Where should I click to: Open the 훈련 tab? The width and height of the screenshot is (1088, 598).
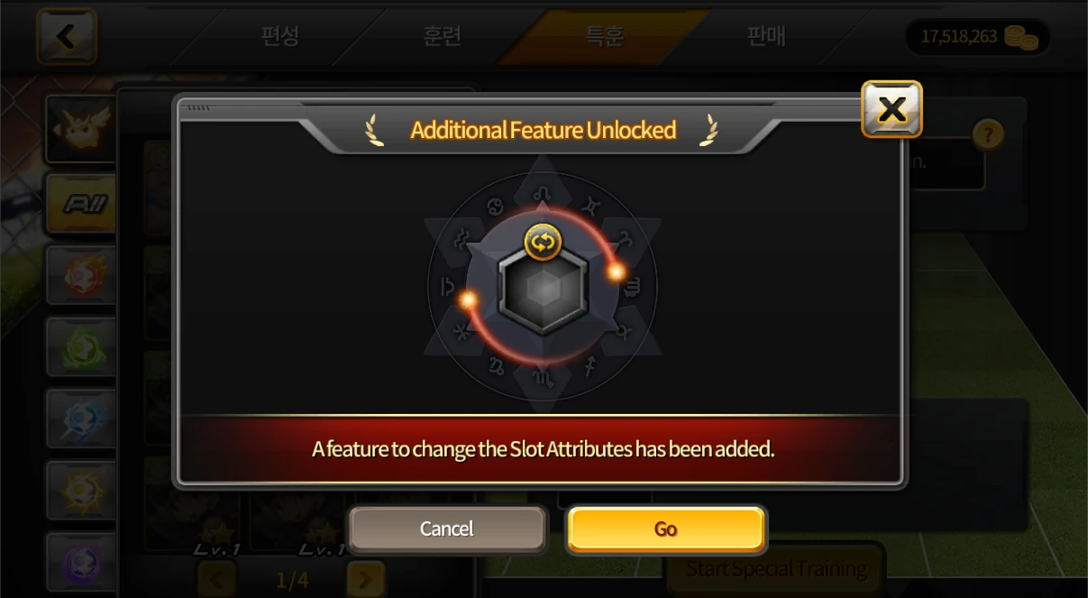click(443, 36)
